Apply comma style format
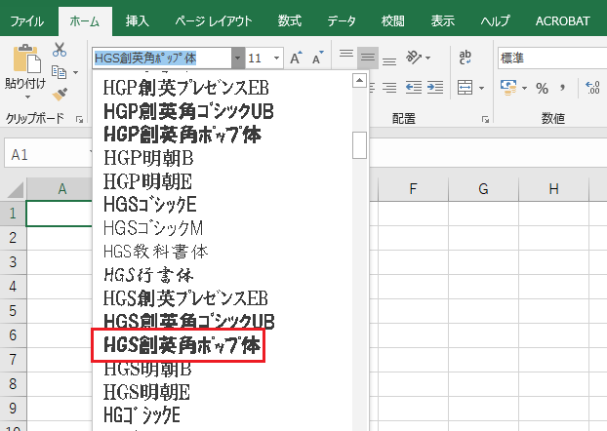This screenshot has height=431, width=607. click(x=562, y=88)
